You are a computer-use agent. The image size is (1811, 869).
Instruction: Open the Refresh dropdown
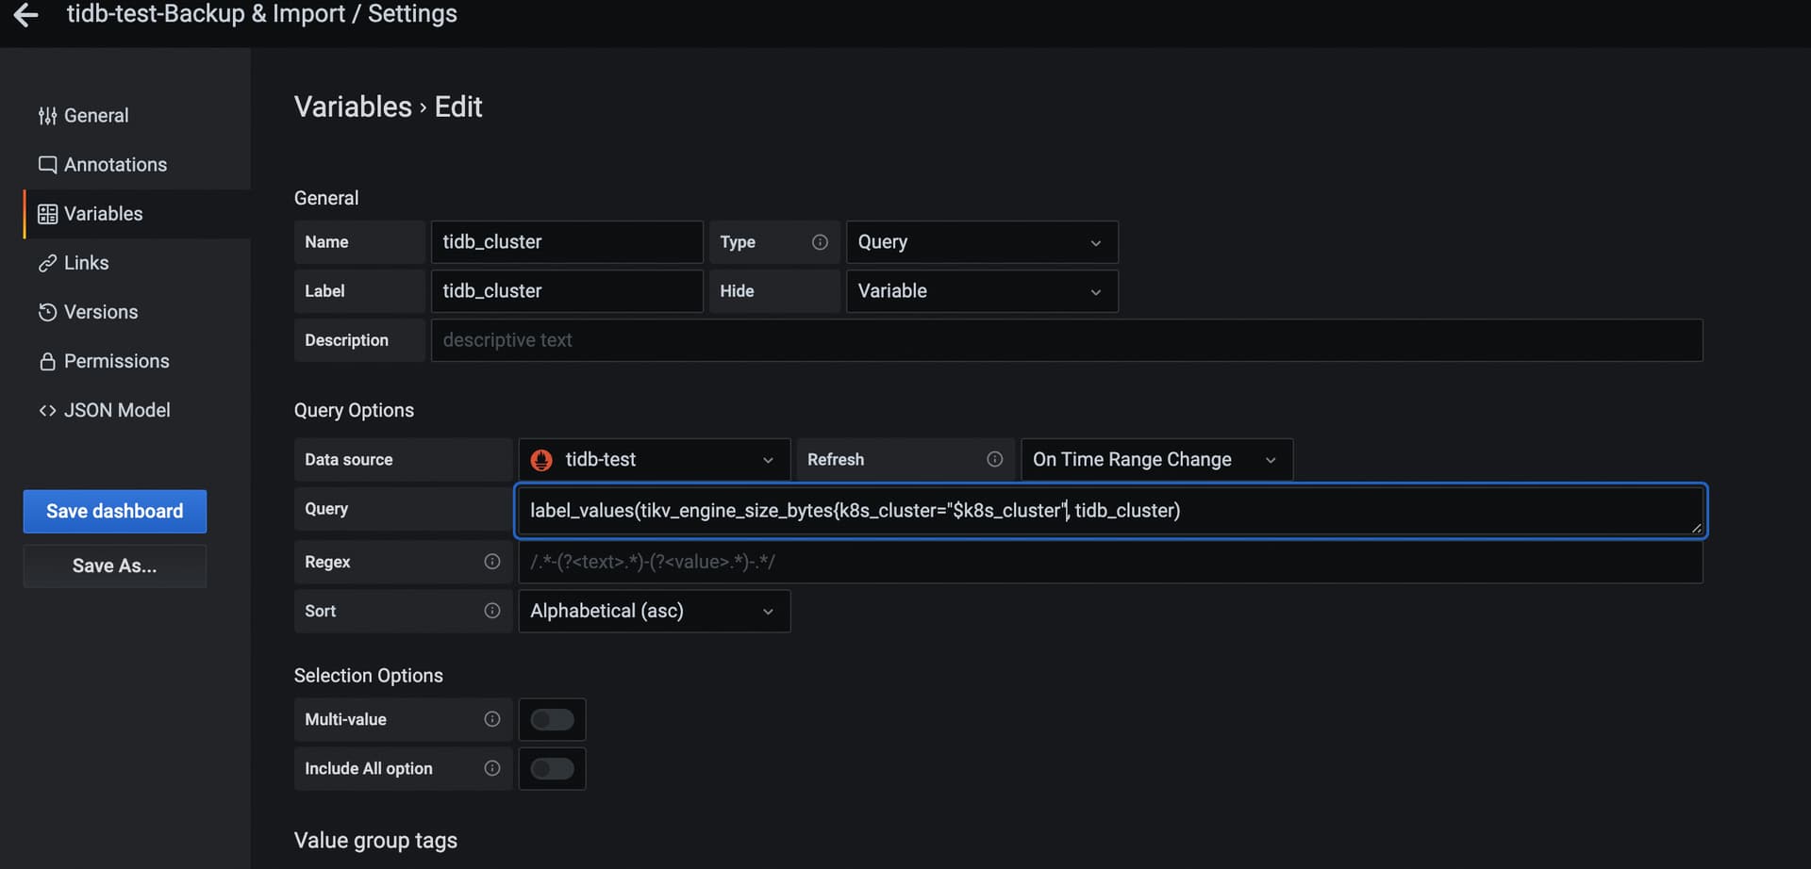click(x=1155, y=460)
